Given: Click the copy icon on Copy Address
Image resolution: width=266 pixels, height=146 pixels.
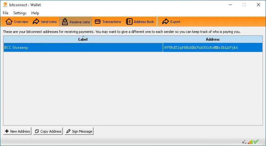Looking at the screenshot, I should tap(37, 131).
